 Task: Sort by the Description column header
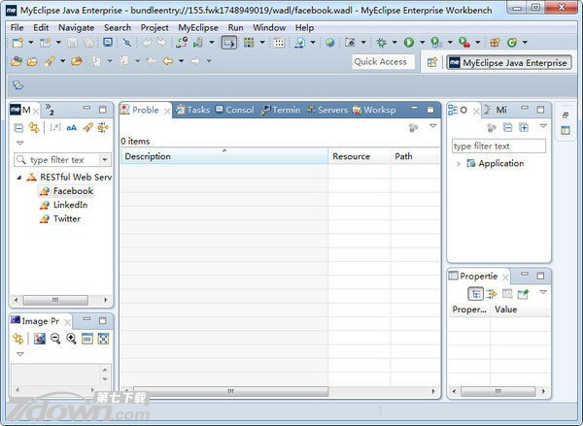(x=223, y=156)
